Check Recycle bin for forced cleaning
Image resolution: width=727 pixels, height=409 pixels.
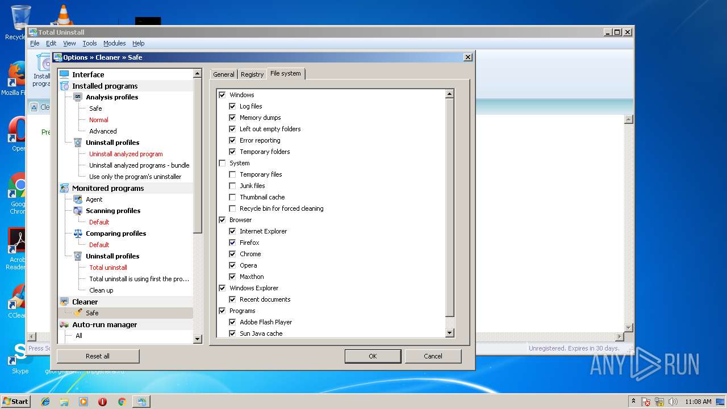click(x=232, y=208)
